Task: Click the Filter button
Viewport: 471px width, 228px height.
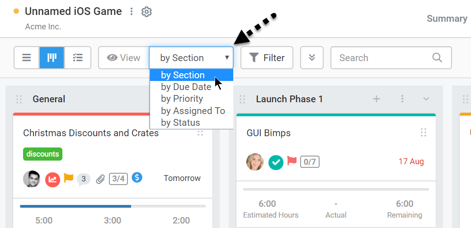Action: pyautogui.click(x=267, y=58)
